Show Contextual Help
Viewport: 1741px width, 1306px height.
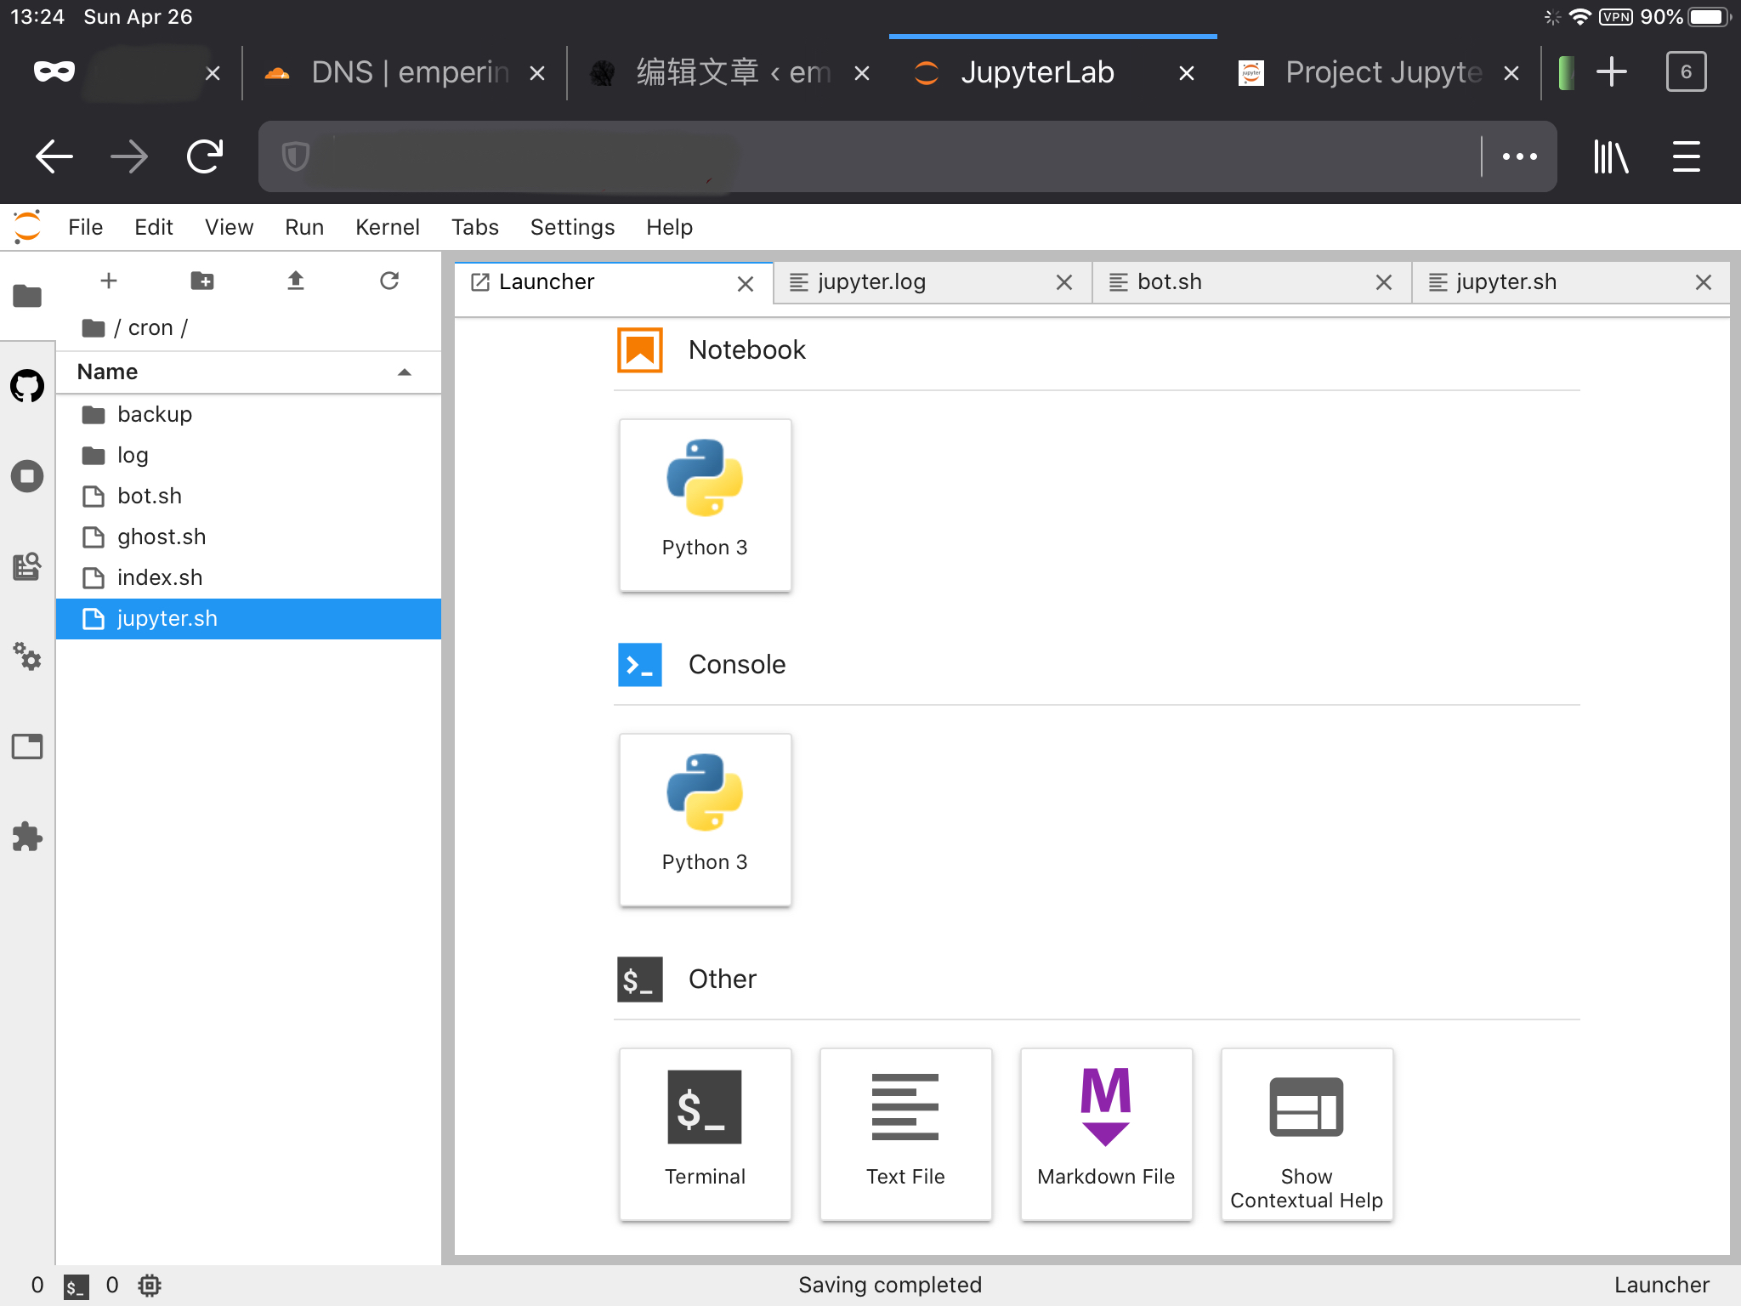pyautogui.click(x=1307, y=1134)
